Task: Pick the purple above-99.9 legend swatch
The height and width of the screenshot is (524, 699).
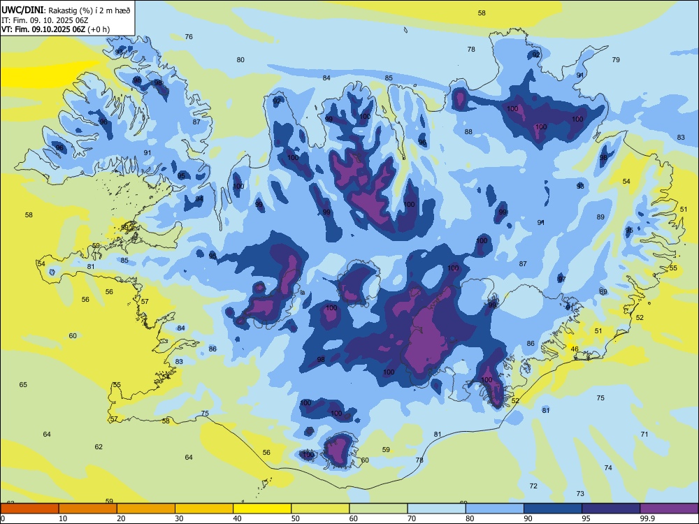Action: 669,509
